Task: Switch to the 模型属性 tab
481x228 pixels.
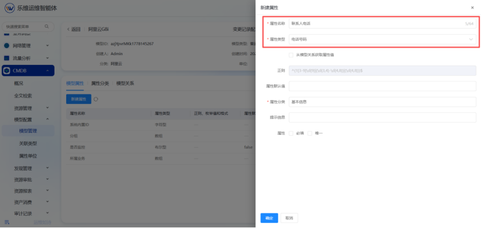Action: pyautogui.click(x=75, y=84)
